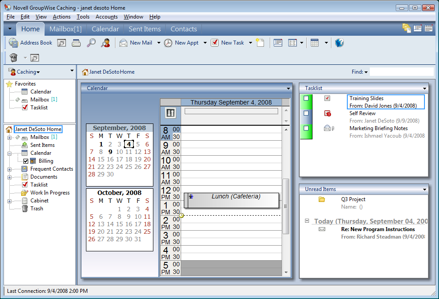Click the unread envelope icon for Re: New Program Instructions
439x299 pixels.
tap(322, 229)
